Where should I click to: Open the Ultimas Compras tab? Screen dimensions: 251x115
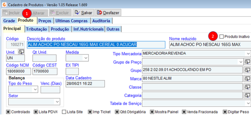click(x=72, y=21)
